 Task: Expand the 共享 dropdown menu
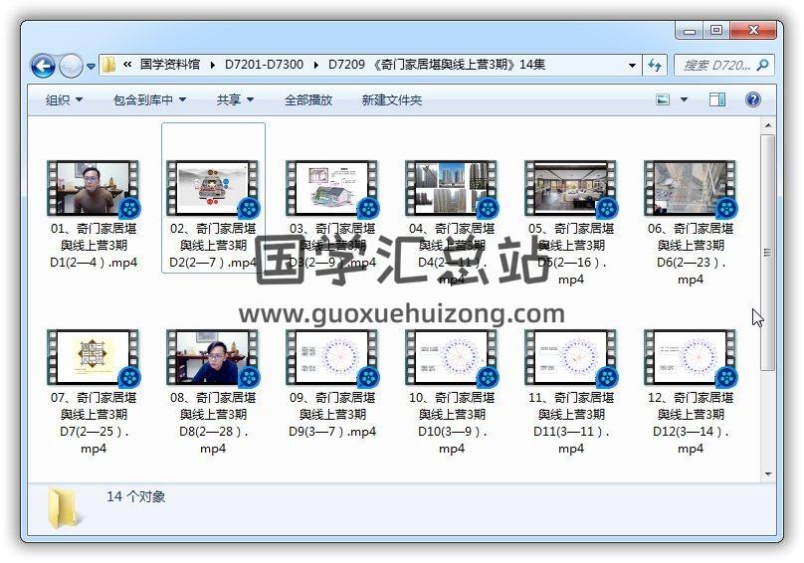[235, 100]
